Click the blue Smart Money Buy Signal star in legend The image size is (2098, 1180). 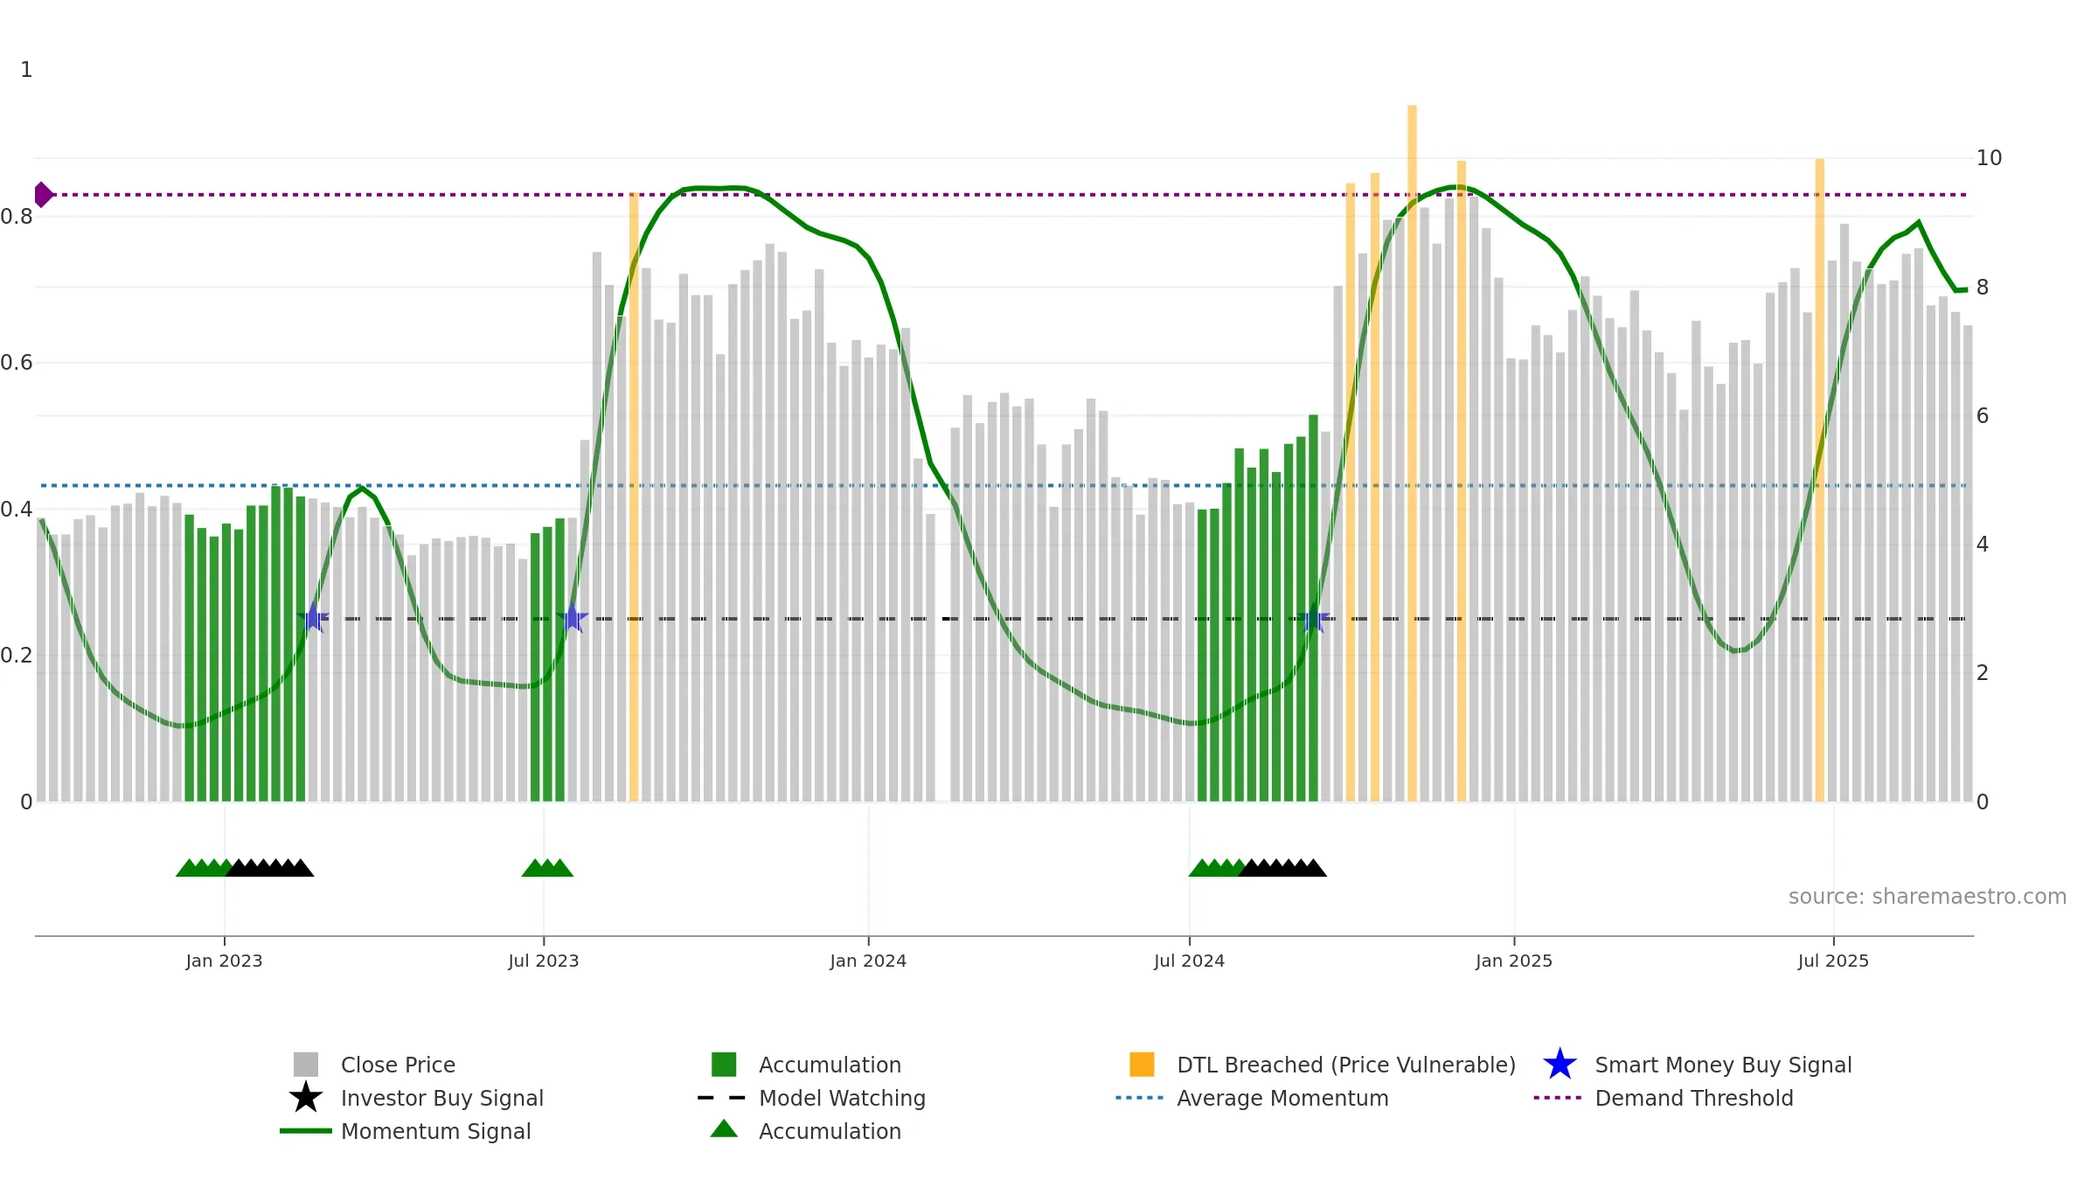[1560, 1064]
